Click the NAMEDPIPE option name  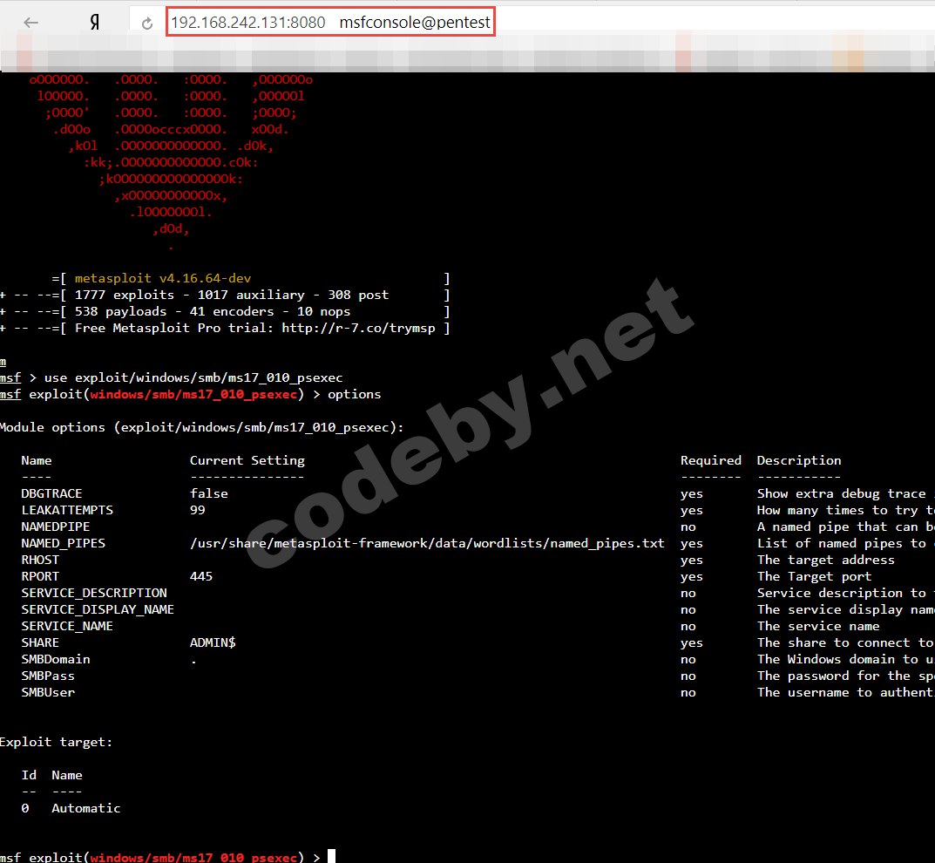tap(56, 527)
